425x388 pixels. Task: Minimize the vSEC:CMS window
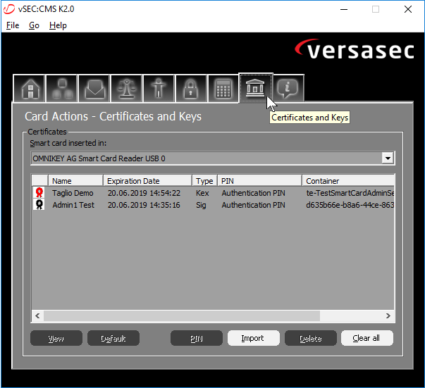coord(344,9)
